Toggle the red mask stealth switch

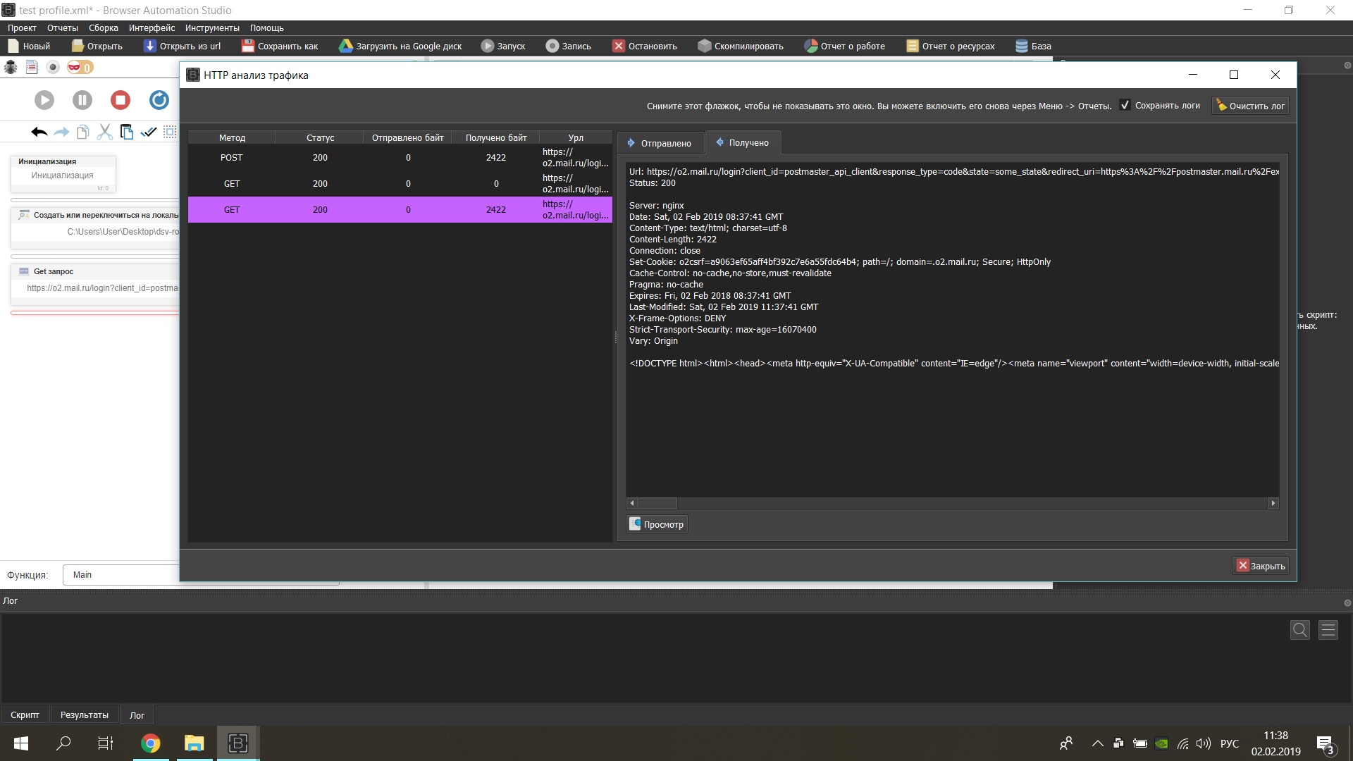[80, 68]
